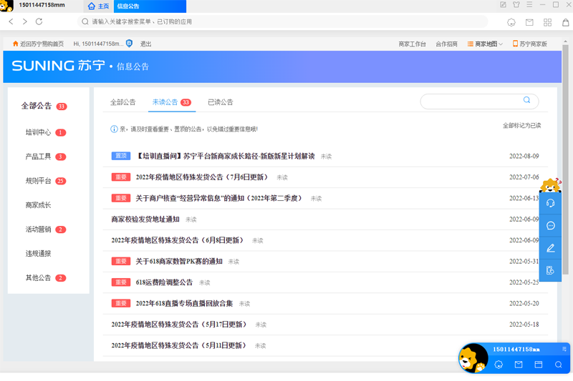Open 【培训直播间】苏宁平台新商家成长路径 announcement
The image size is (573, 381).
pyautogui.click(x=225, y=157)
